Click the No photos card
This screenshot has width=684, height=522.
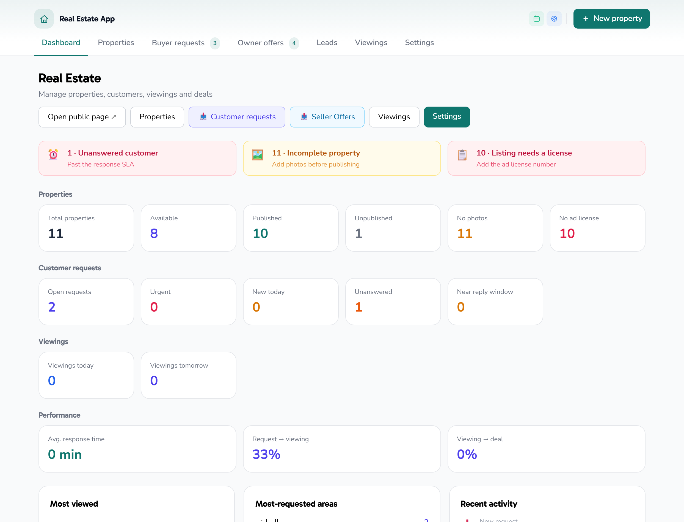pos(495,228)
